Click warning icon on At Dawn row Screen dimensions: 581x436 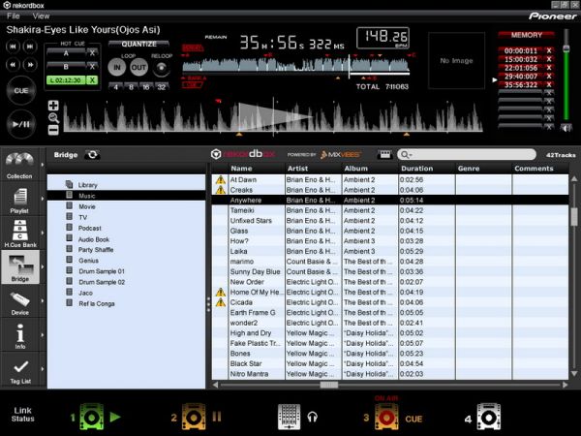(221, 180)
